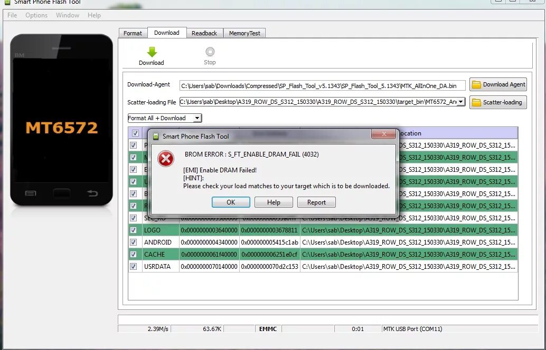
Task: Click begin address 0x0000000003640000
Action: coord(209,230)
